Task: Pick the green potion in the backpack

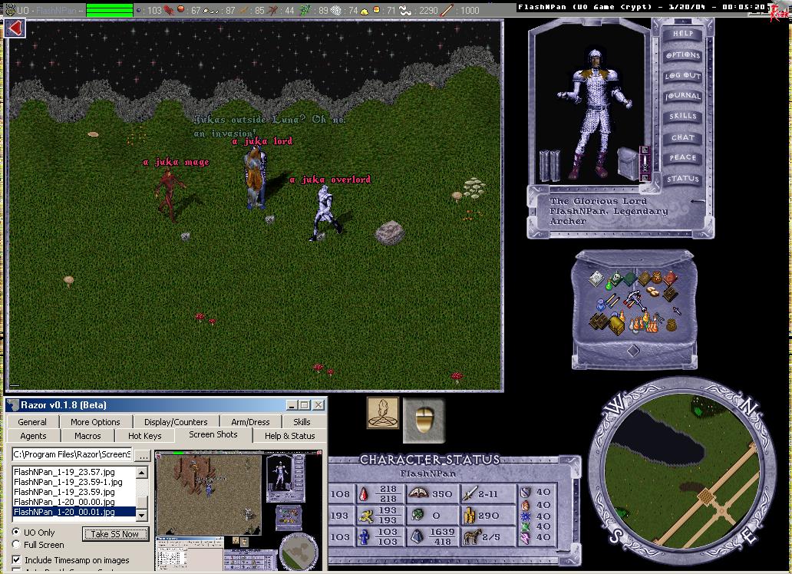Action: 609,286
